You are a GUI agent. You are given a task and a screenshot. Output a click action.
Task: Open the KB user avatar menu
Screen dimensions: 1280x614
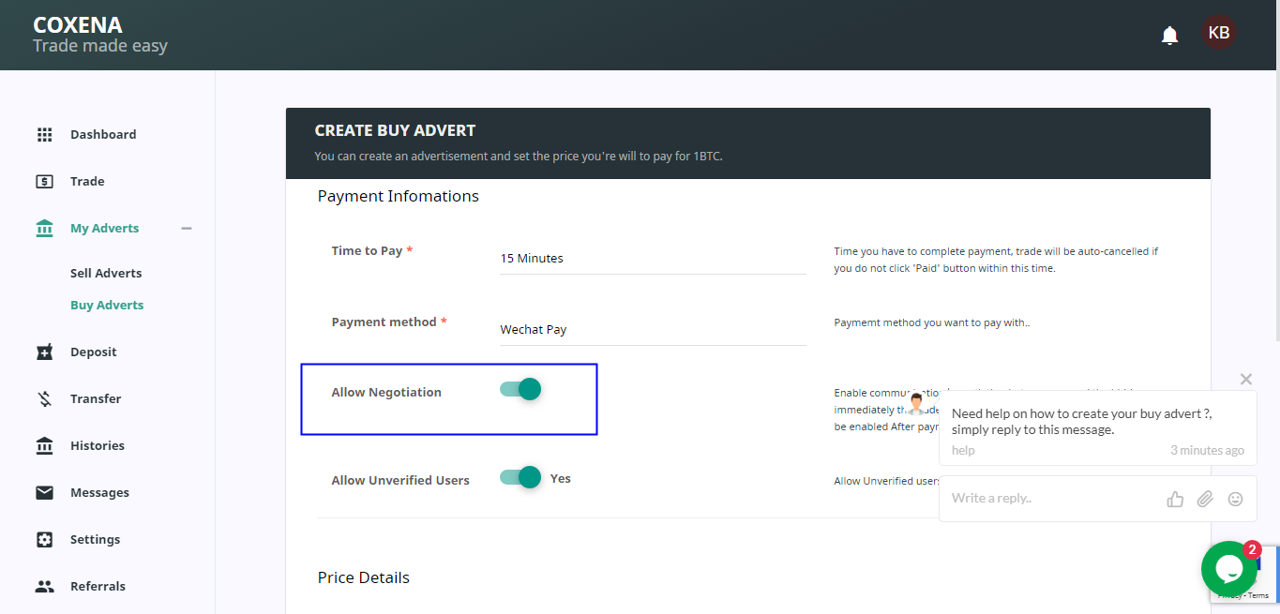(1219, 33)
